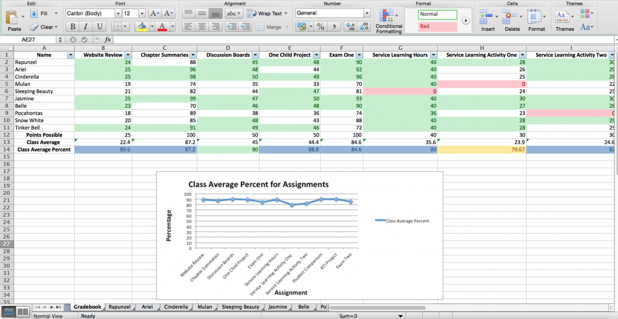Click the Wrap Text button
618x319 pixels.
pyautogui.click(x=264, y=14)
